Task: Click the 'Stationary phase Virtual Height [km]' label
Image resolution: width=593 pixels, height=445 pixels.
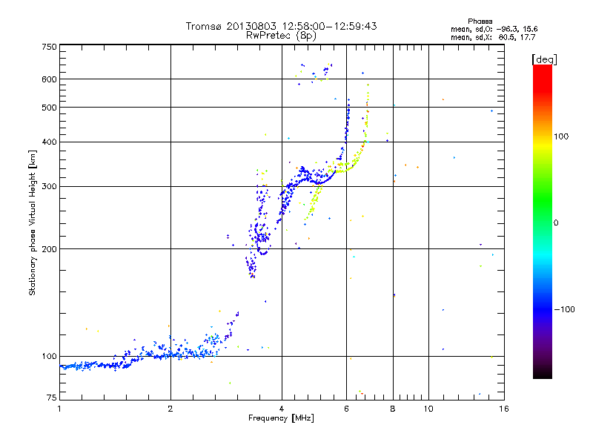Action: tap(33, 222)
